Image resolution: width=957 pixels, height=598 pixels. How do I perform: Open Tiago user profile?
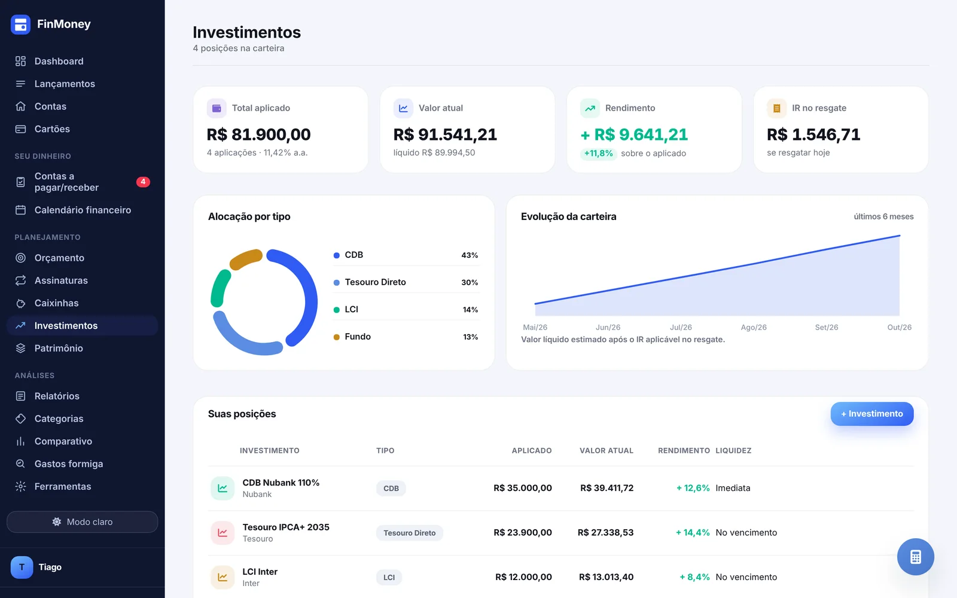tap(83, 567)
